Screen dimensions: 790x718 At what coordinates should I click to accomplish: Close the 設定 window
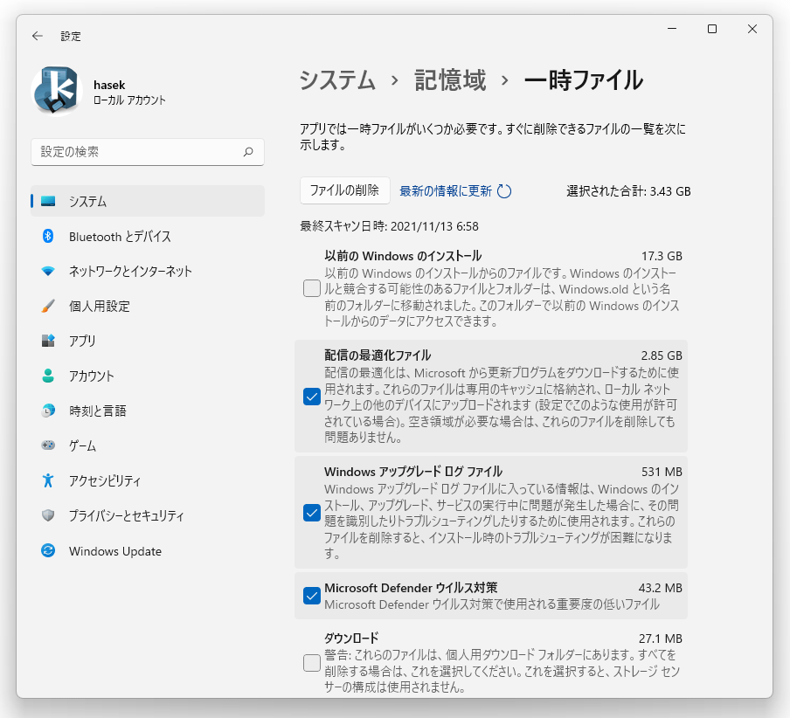coord(752,29)
